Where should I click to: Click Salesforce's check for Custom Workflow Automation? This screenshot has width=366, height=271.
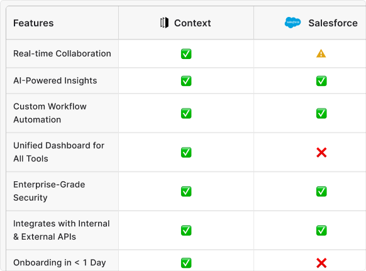point(321,114)
